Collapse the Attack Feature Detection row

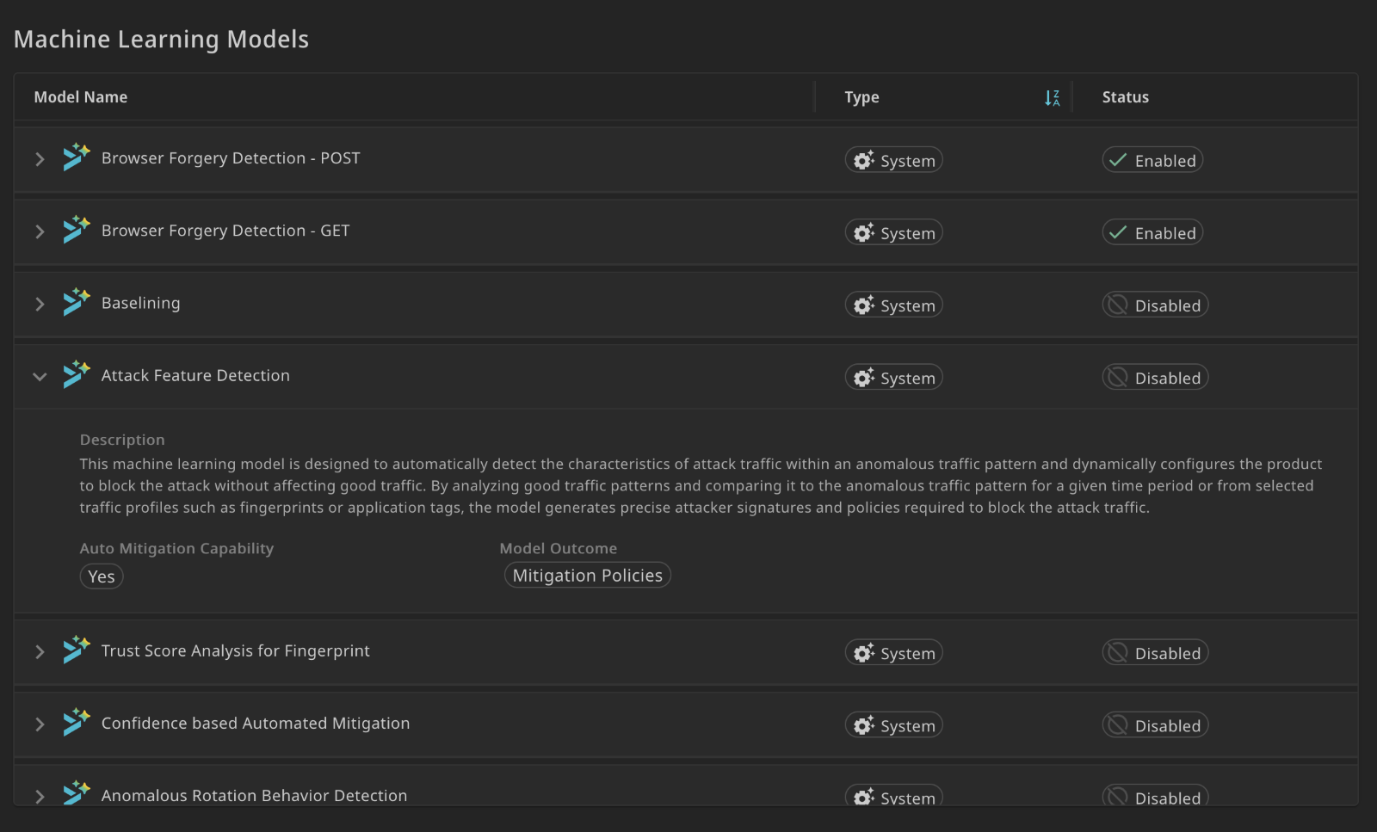click(40, 376)
